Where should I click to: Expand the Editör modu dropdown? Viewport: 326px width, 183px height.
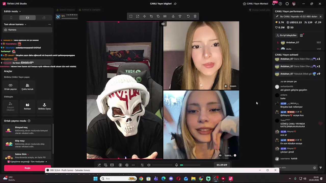pos(12,11)
